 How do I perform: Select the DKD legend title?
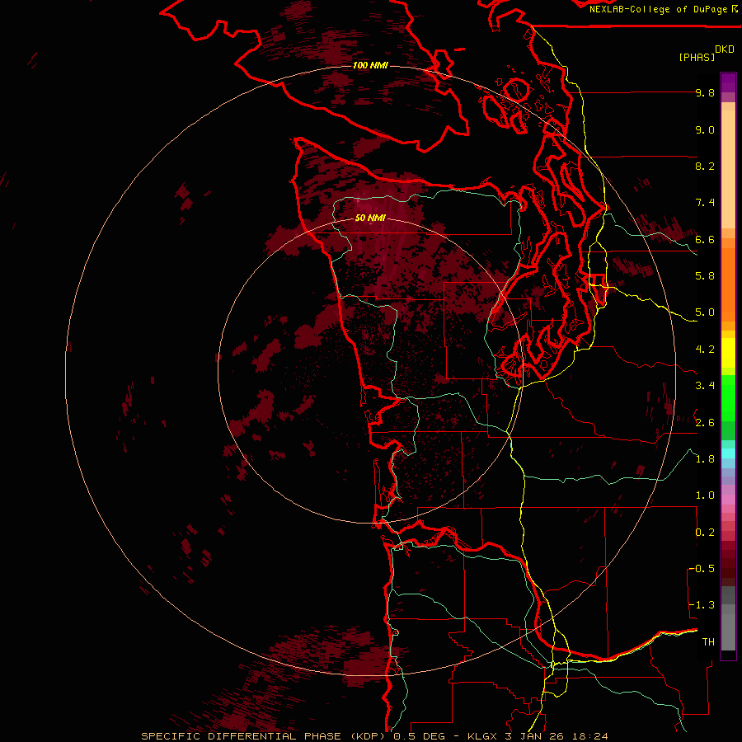[725, 49]
